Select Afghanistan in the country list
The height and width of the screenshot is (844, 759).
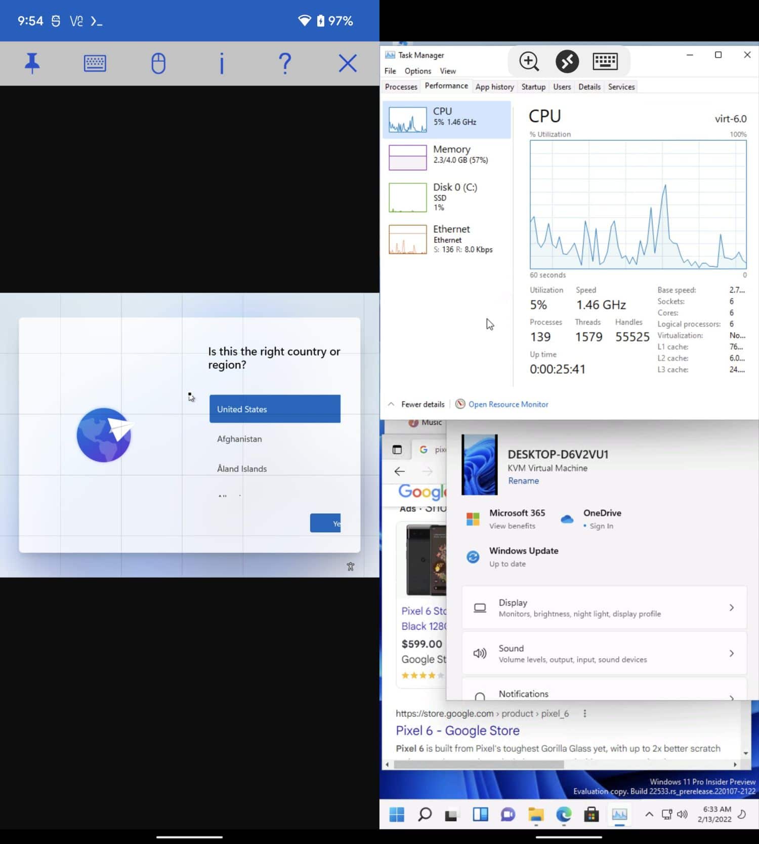239,439
